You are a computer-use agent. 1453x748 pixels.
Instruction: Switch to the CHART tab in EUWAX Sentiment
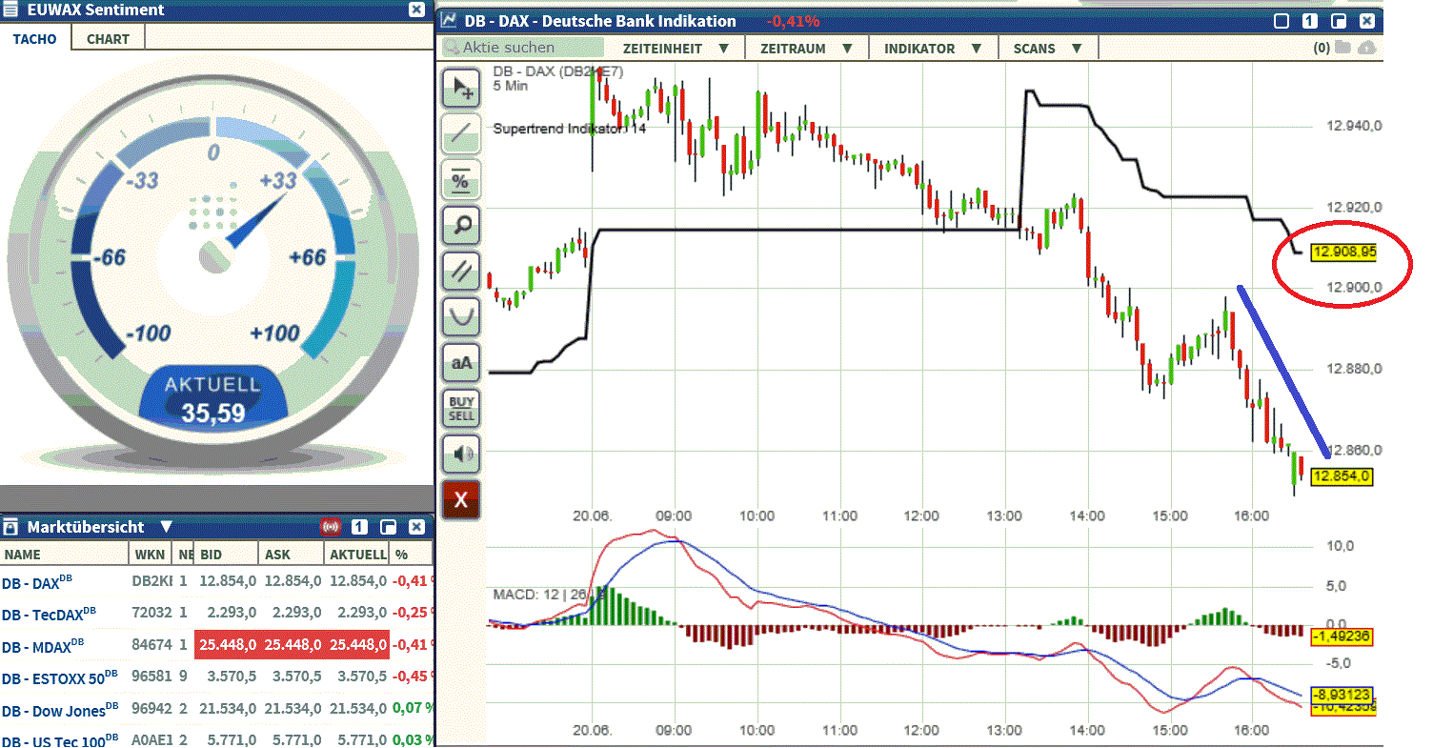point(108,39)
